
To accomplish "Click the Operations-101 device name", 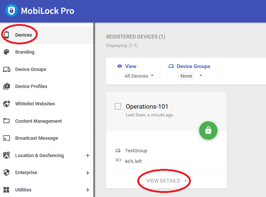I will (x=147, y=106).
